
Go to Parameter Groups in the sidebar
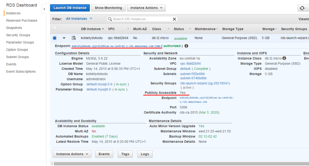20,42
